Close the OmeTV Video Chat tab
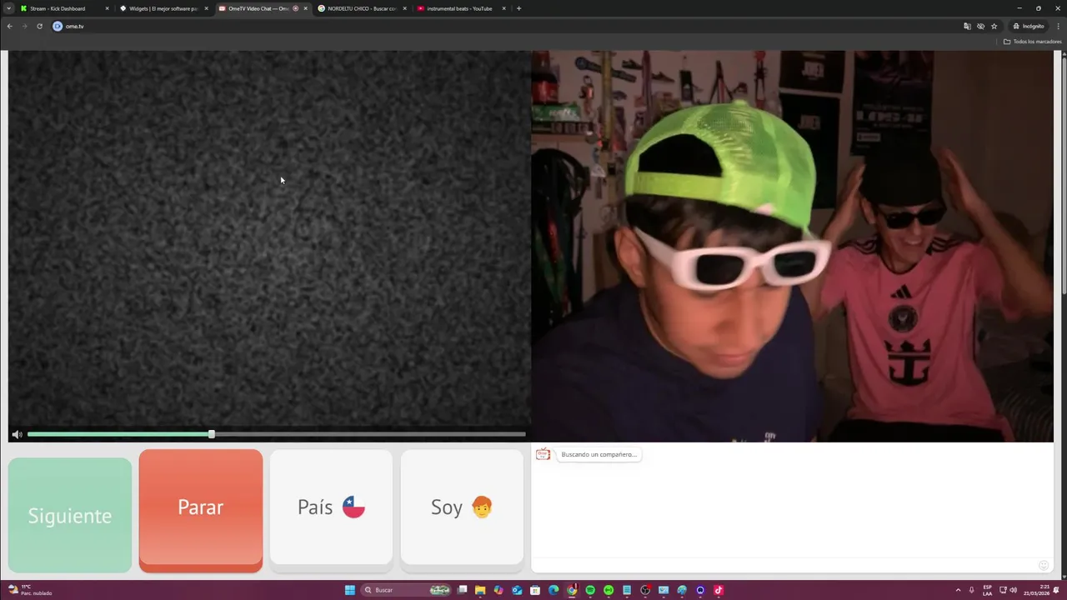 (x=305, y=8)
